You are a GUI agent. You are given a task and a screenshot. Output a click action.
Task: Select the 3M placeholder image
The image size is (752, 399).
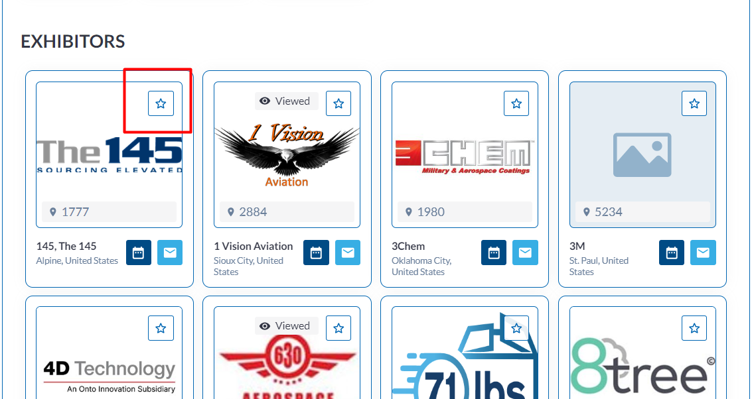pos(642,154)
